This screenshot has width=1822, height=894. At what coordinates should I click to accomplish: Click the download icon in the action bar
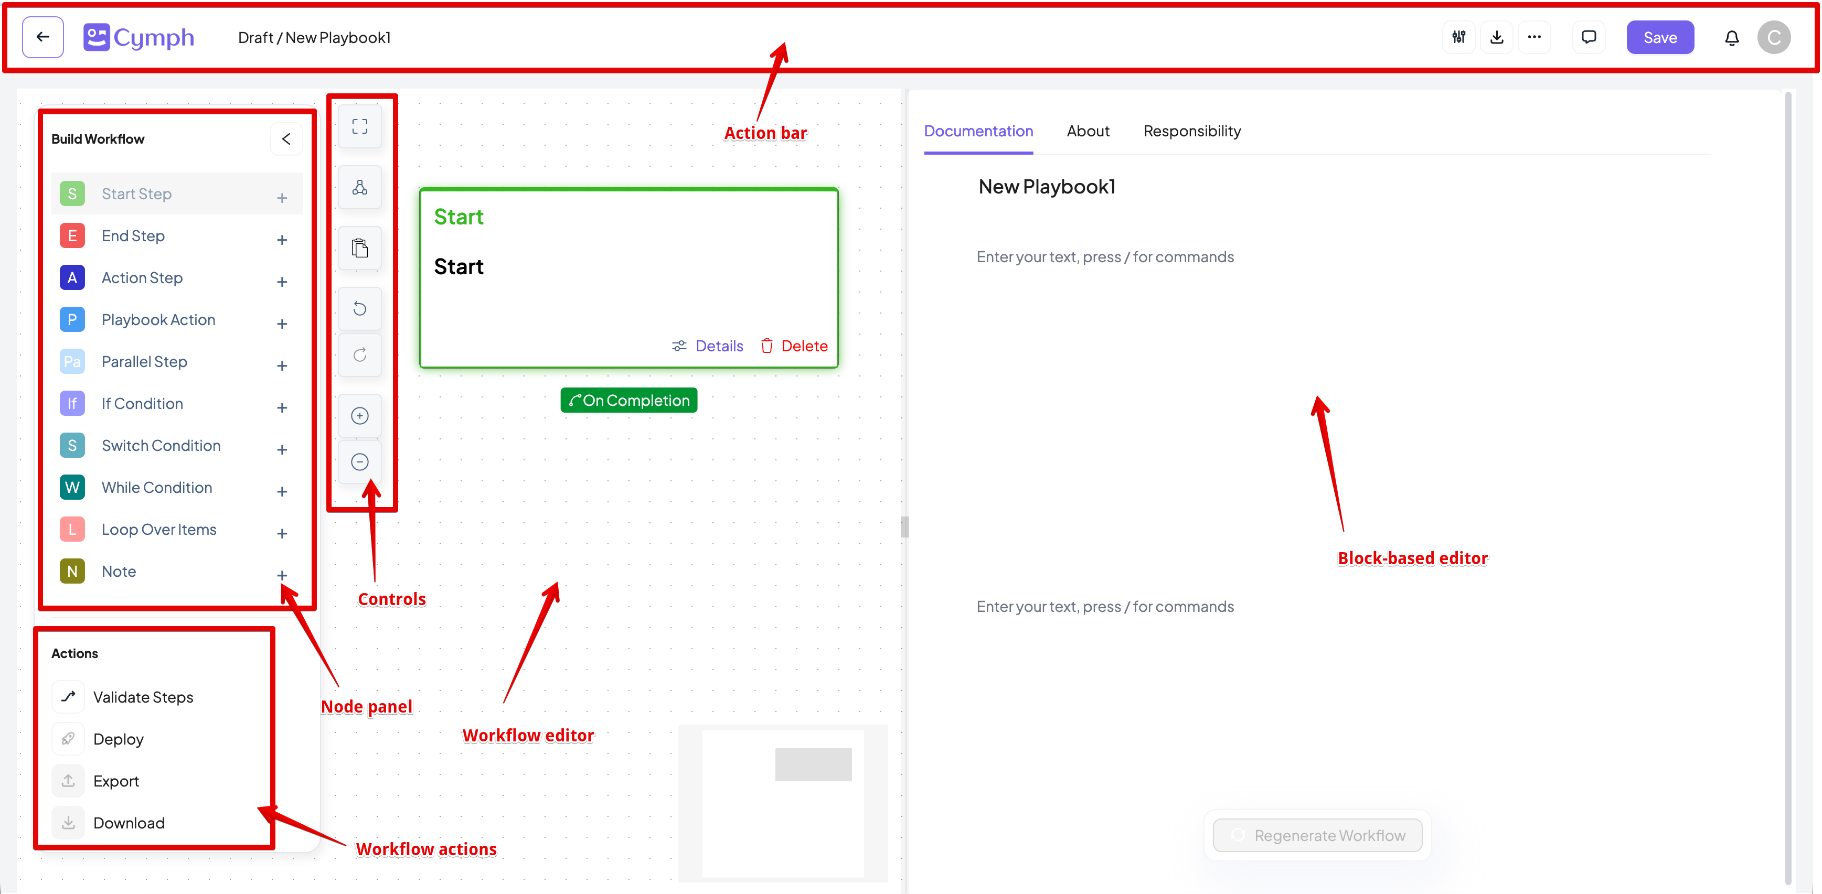pyautogui.click(x=1497, y=37)
